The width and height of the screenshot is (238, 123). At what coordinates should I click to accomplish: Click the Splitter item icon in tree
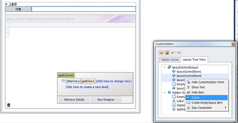(x=174, y=109)
